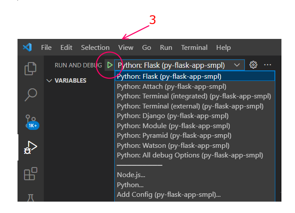
Task: Open the Run and Debug view icon
Action: 30,148
